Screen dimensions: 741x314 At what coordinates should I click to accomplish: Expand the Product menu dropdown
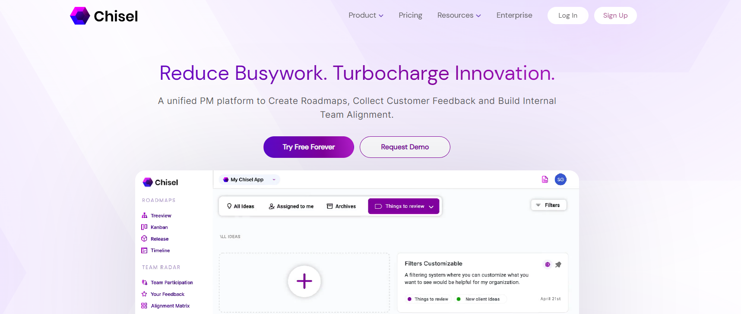point(366,16)
